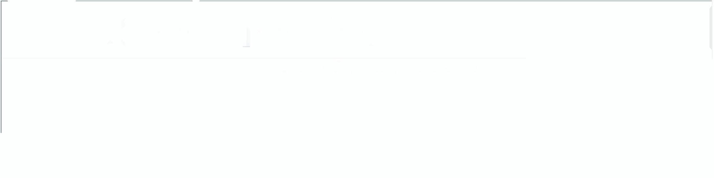
Task: Click the empty header area left of logo
Action: [x=54, y=31]
